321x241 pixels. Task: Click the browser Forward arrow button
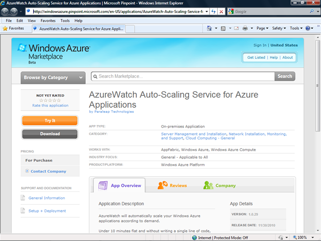coord(14,12)
